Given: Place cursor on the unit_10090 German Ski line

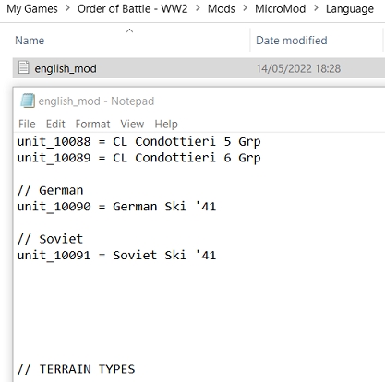Looking at the screenshot, I should [x=116, y=207].
